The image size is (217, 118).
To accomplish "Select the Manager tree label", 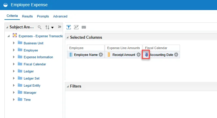I will (x=30, y=93).
